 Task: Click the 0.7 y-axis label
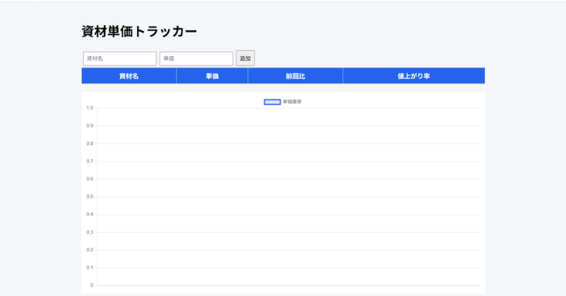(90, 161)
